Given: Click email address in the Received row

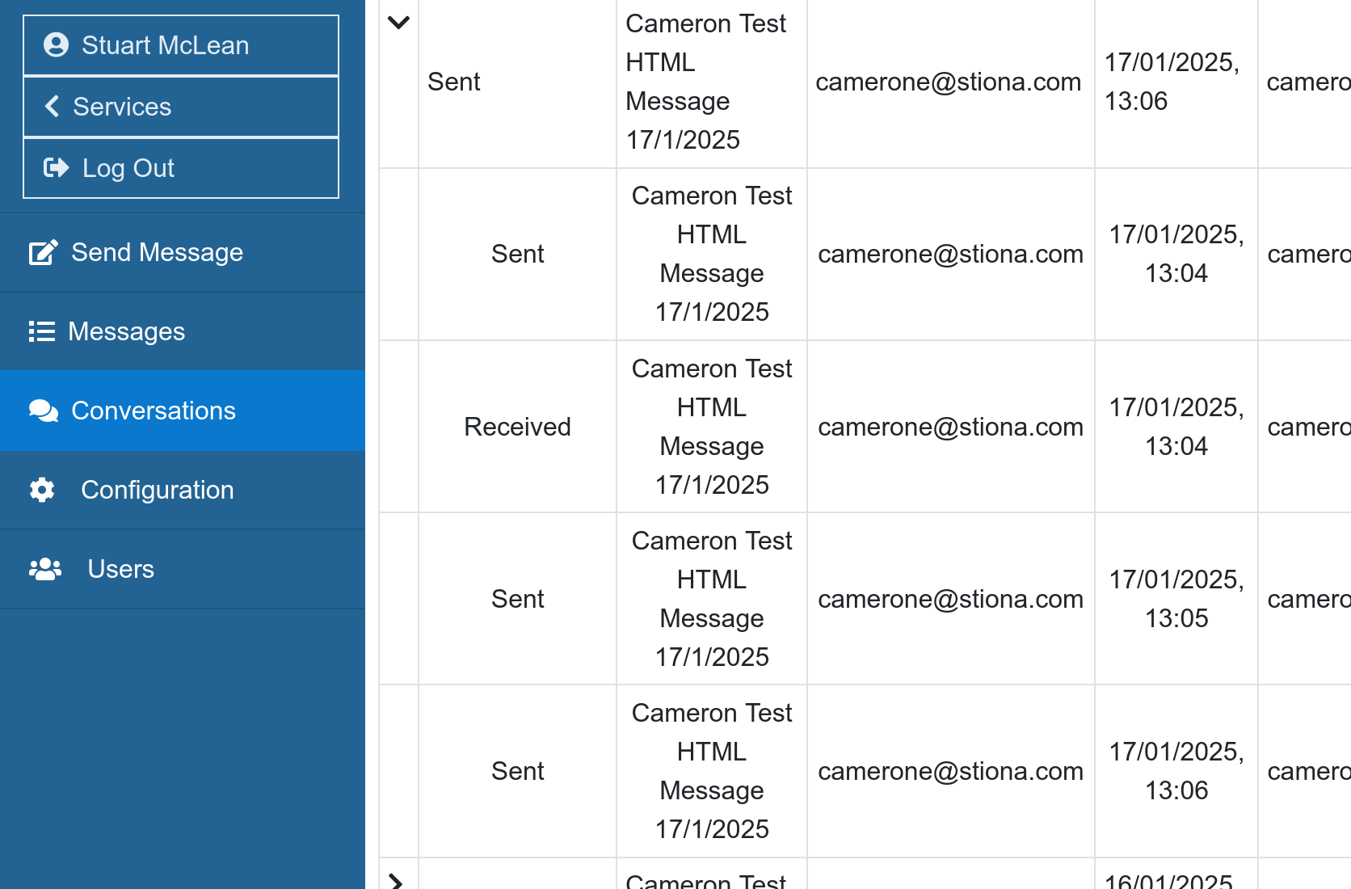Looking at the screenshot, I should click(x=950, y=427).
